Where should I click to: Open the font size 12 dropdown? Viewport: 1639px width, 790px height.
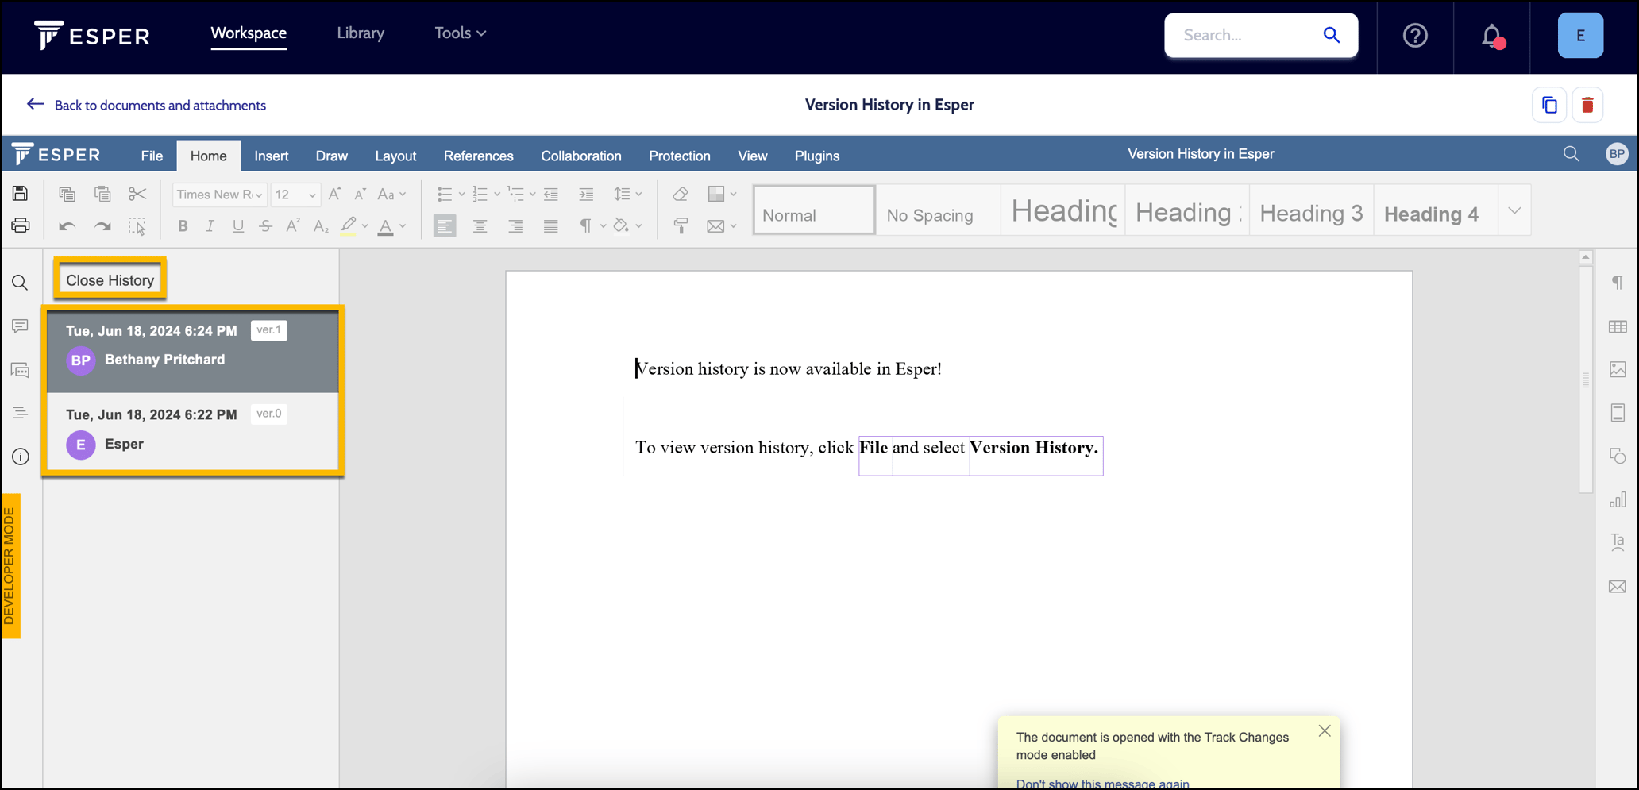[295, 195]
